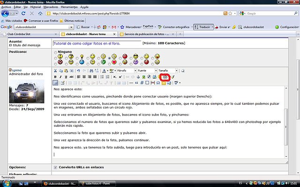Click the camera photo-hosting icon circled in red

pos(165,77)
